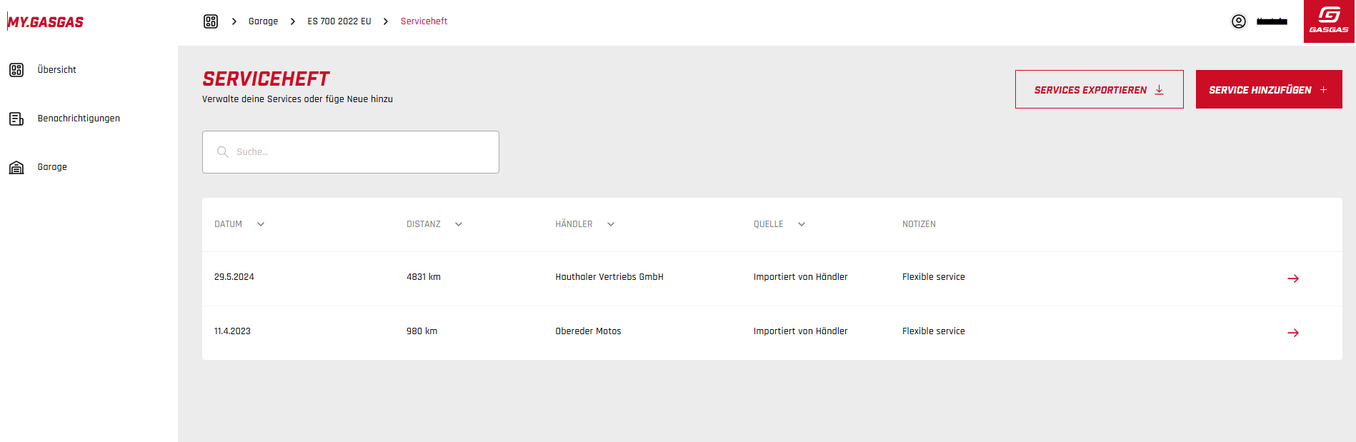Click the Garage sidebar icon
This screenshot has height=442, width=1356.
coord(16,167)
